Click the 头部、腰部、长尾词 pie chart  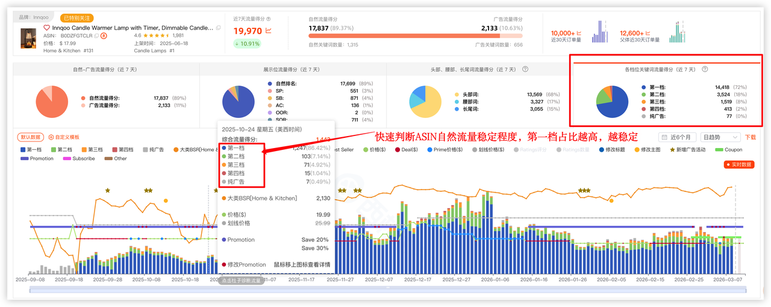(425, 101)
